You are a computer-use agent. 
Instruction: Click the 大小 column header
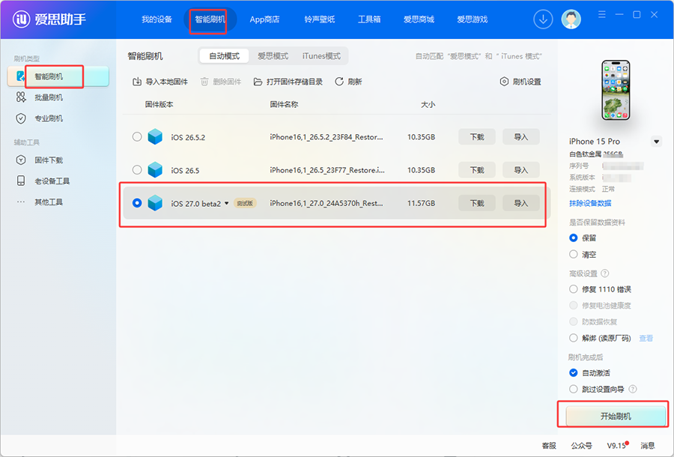point(428,104)
